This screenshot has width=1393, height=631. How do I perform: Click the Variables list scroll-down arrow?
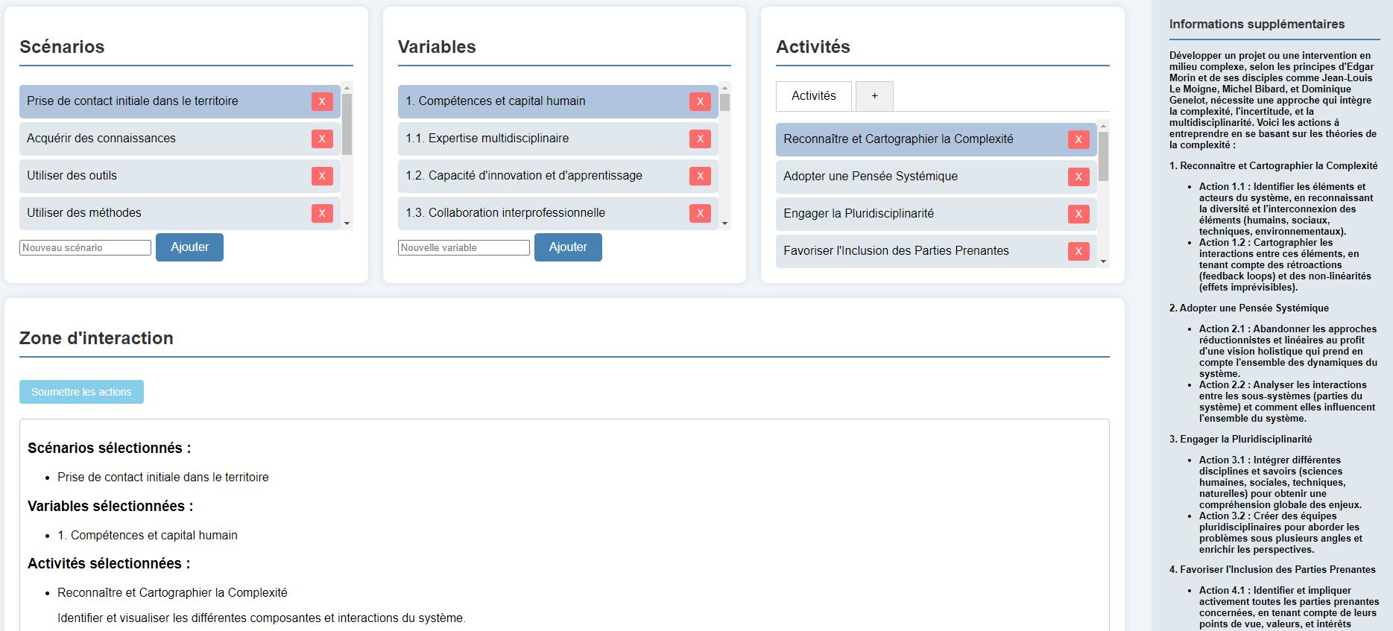(725, 223)
